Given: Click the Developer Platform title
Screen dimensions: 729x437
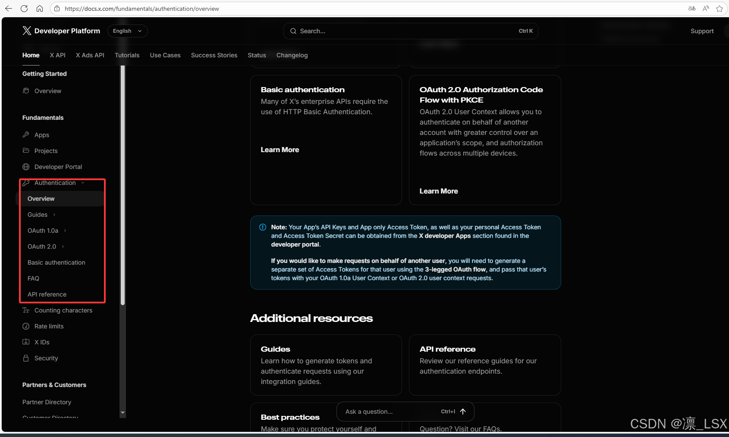Looking at the screenshot, I should click(x=67, y=31).
